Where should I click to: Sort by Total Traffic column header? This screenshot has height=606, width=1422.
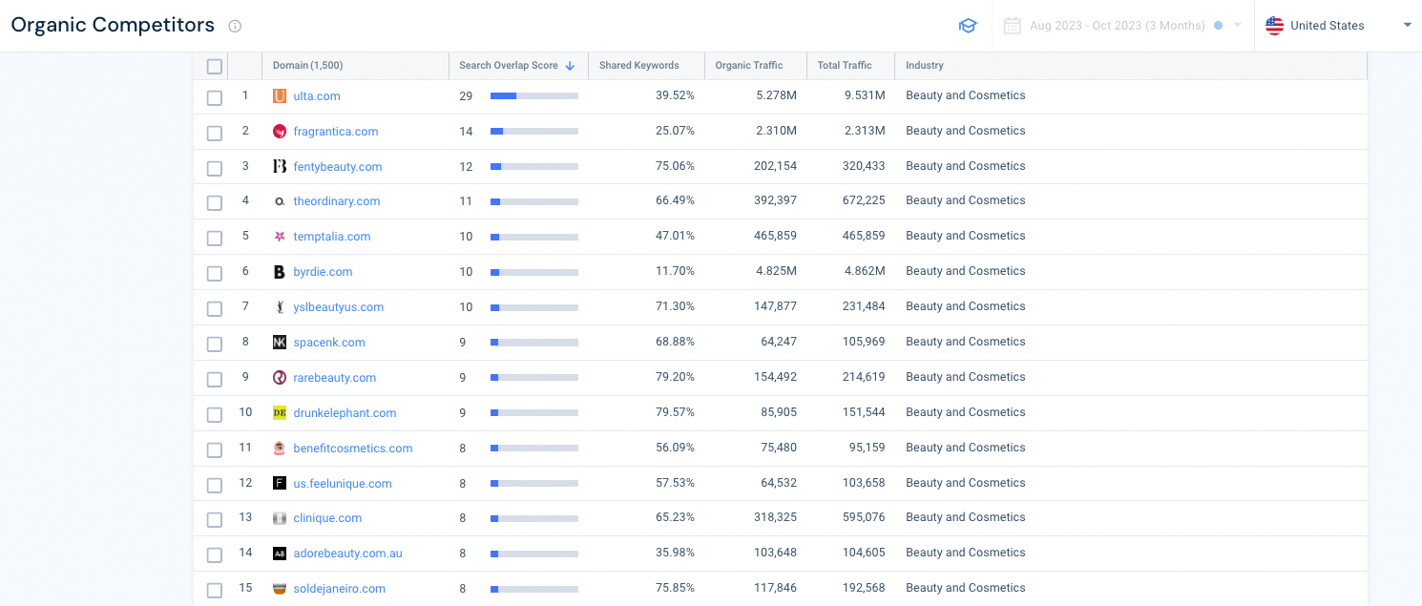pos(845,66)
